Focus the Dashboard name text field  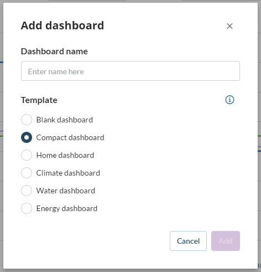click(130, 71)
